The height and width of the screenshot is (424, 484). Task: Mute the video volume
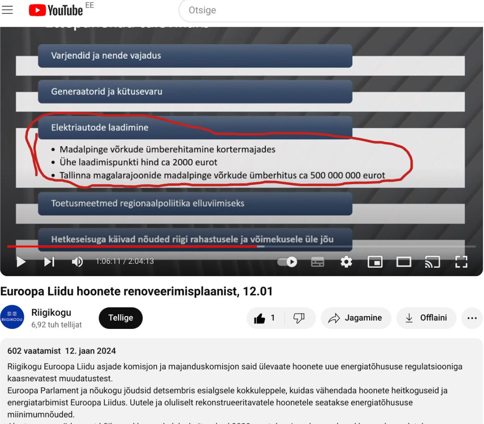coord(77,262)
